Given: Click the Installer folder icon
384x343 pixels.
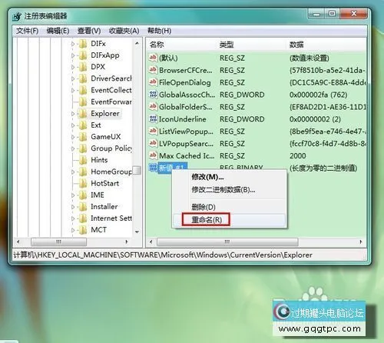Looking at the screenshot, I should (x=83, y=207).
